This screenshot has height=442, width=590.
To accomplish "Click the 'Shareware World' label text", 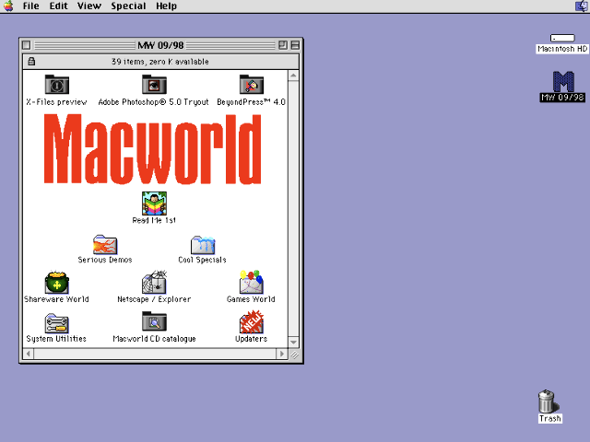I will pos(56,299).
